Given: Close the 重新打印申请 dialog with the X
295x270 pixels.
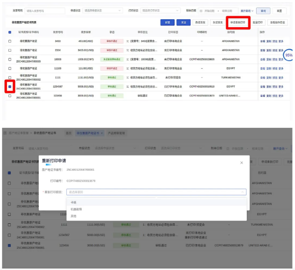Looking at the screenshot, I should [x=241, y=162].
